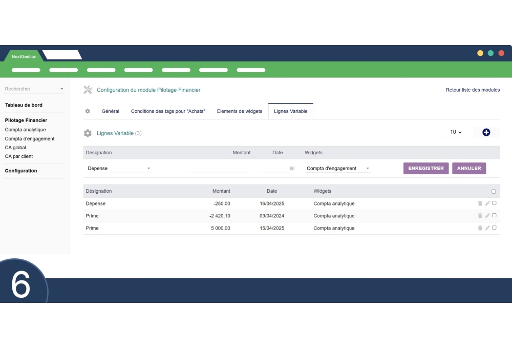Click trash icon for Prime 5 000,00 row

(480, 228)
